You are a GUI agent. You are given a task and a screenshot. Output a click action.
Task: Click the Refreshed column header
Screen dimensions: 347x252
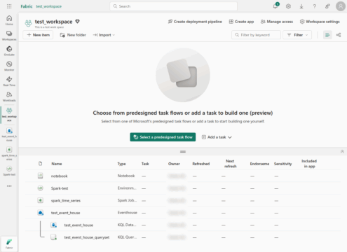point(201,164)
